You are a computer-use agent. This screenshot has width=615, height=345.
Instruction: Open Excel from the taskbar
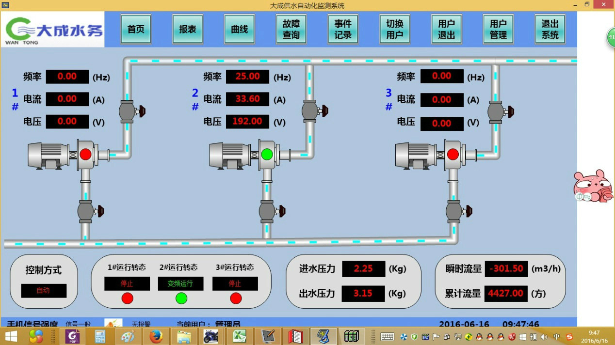(239, 336)
